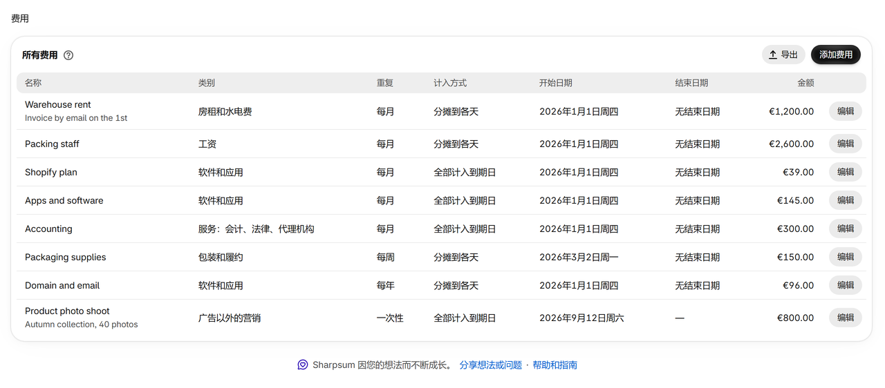Click the 服务：会计、法律、代理机构 category
The height and width of the screenshot is (388, 885).
(257, 229)
